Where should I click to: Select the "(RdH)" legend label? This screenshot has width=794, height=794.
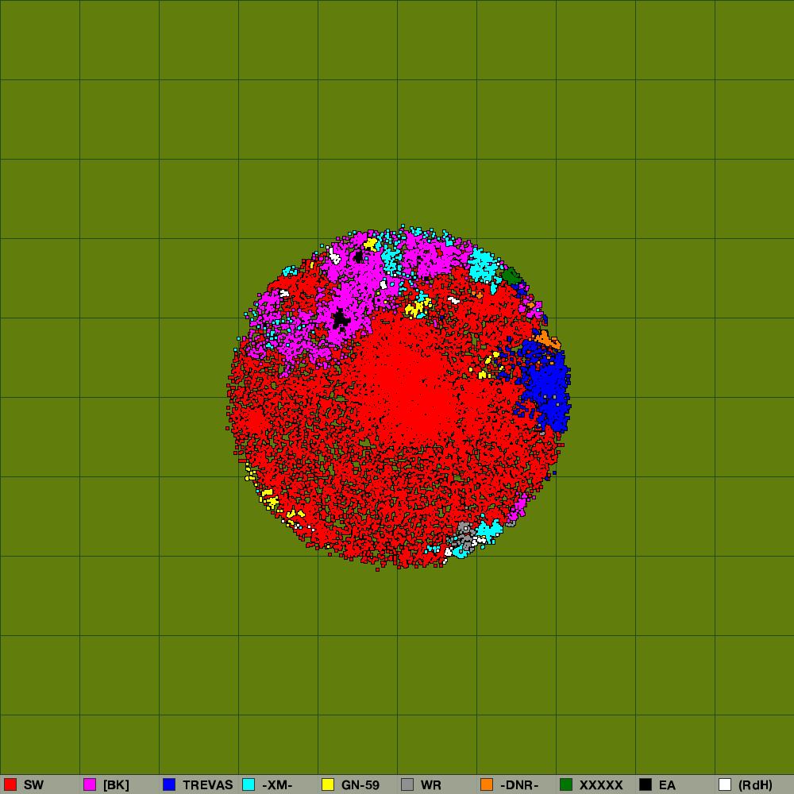[755, 785]
